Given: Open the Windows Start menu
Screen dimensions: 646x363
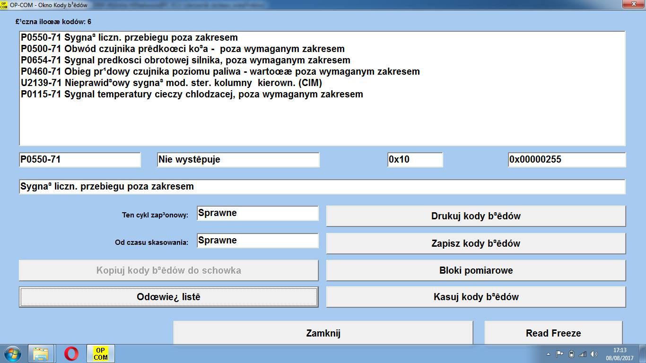Looking at the screenshot, I should coord(12,354).
